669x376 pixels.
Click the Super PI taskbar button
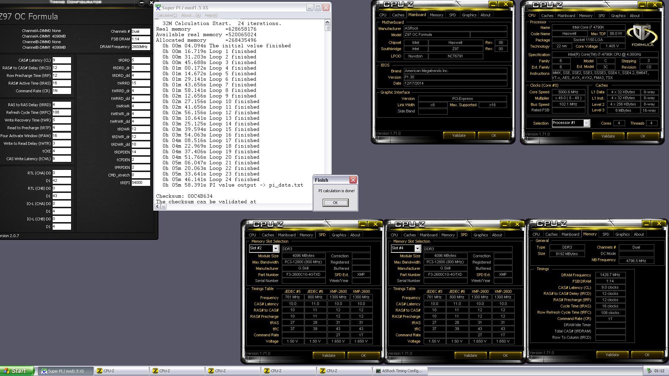66,371
